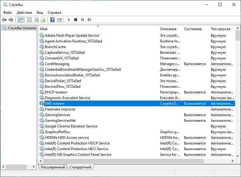This screenshot has height=177, width=241.
Task: Click the Refresh toolbar icon
Action: pos(36,20)
